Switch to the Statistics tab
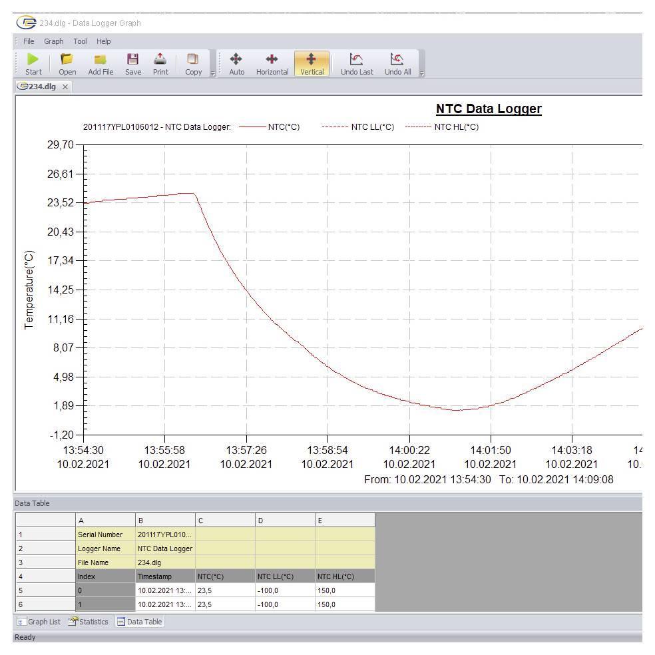This screenshot has width=655, height=655. [89, 622]
